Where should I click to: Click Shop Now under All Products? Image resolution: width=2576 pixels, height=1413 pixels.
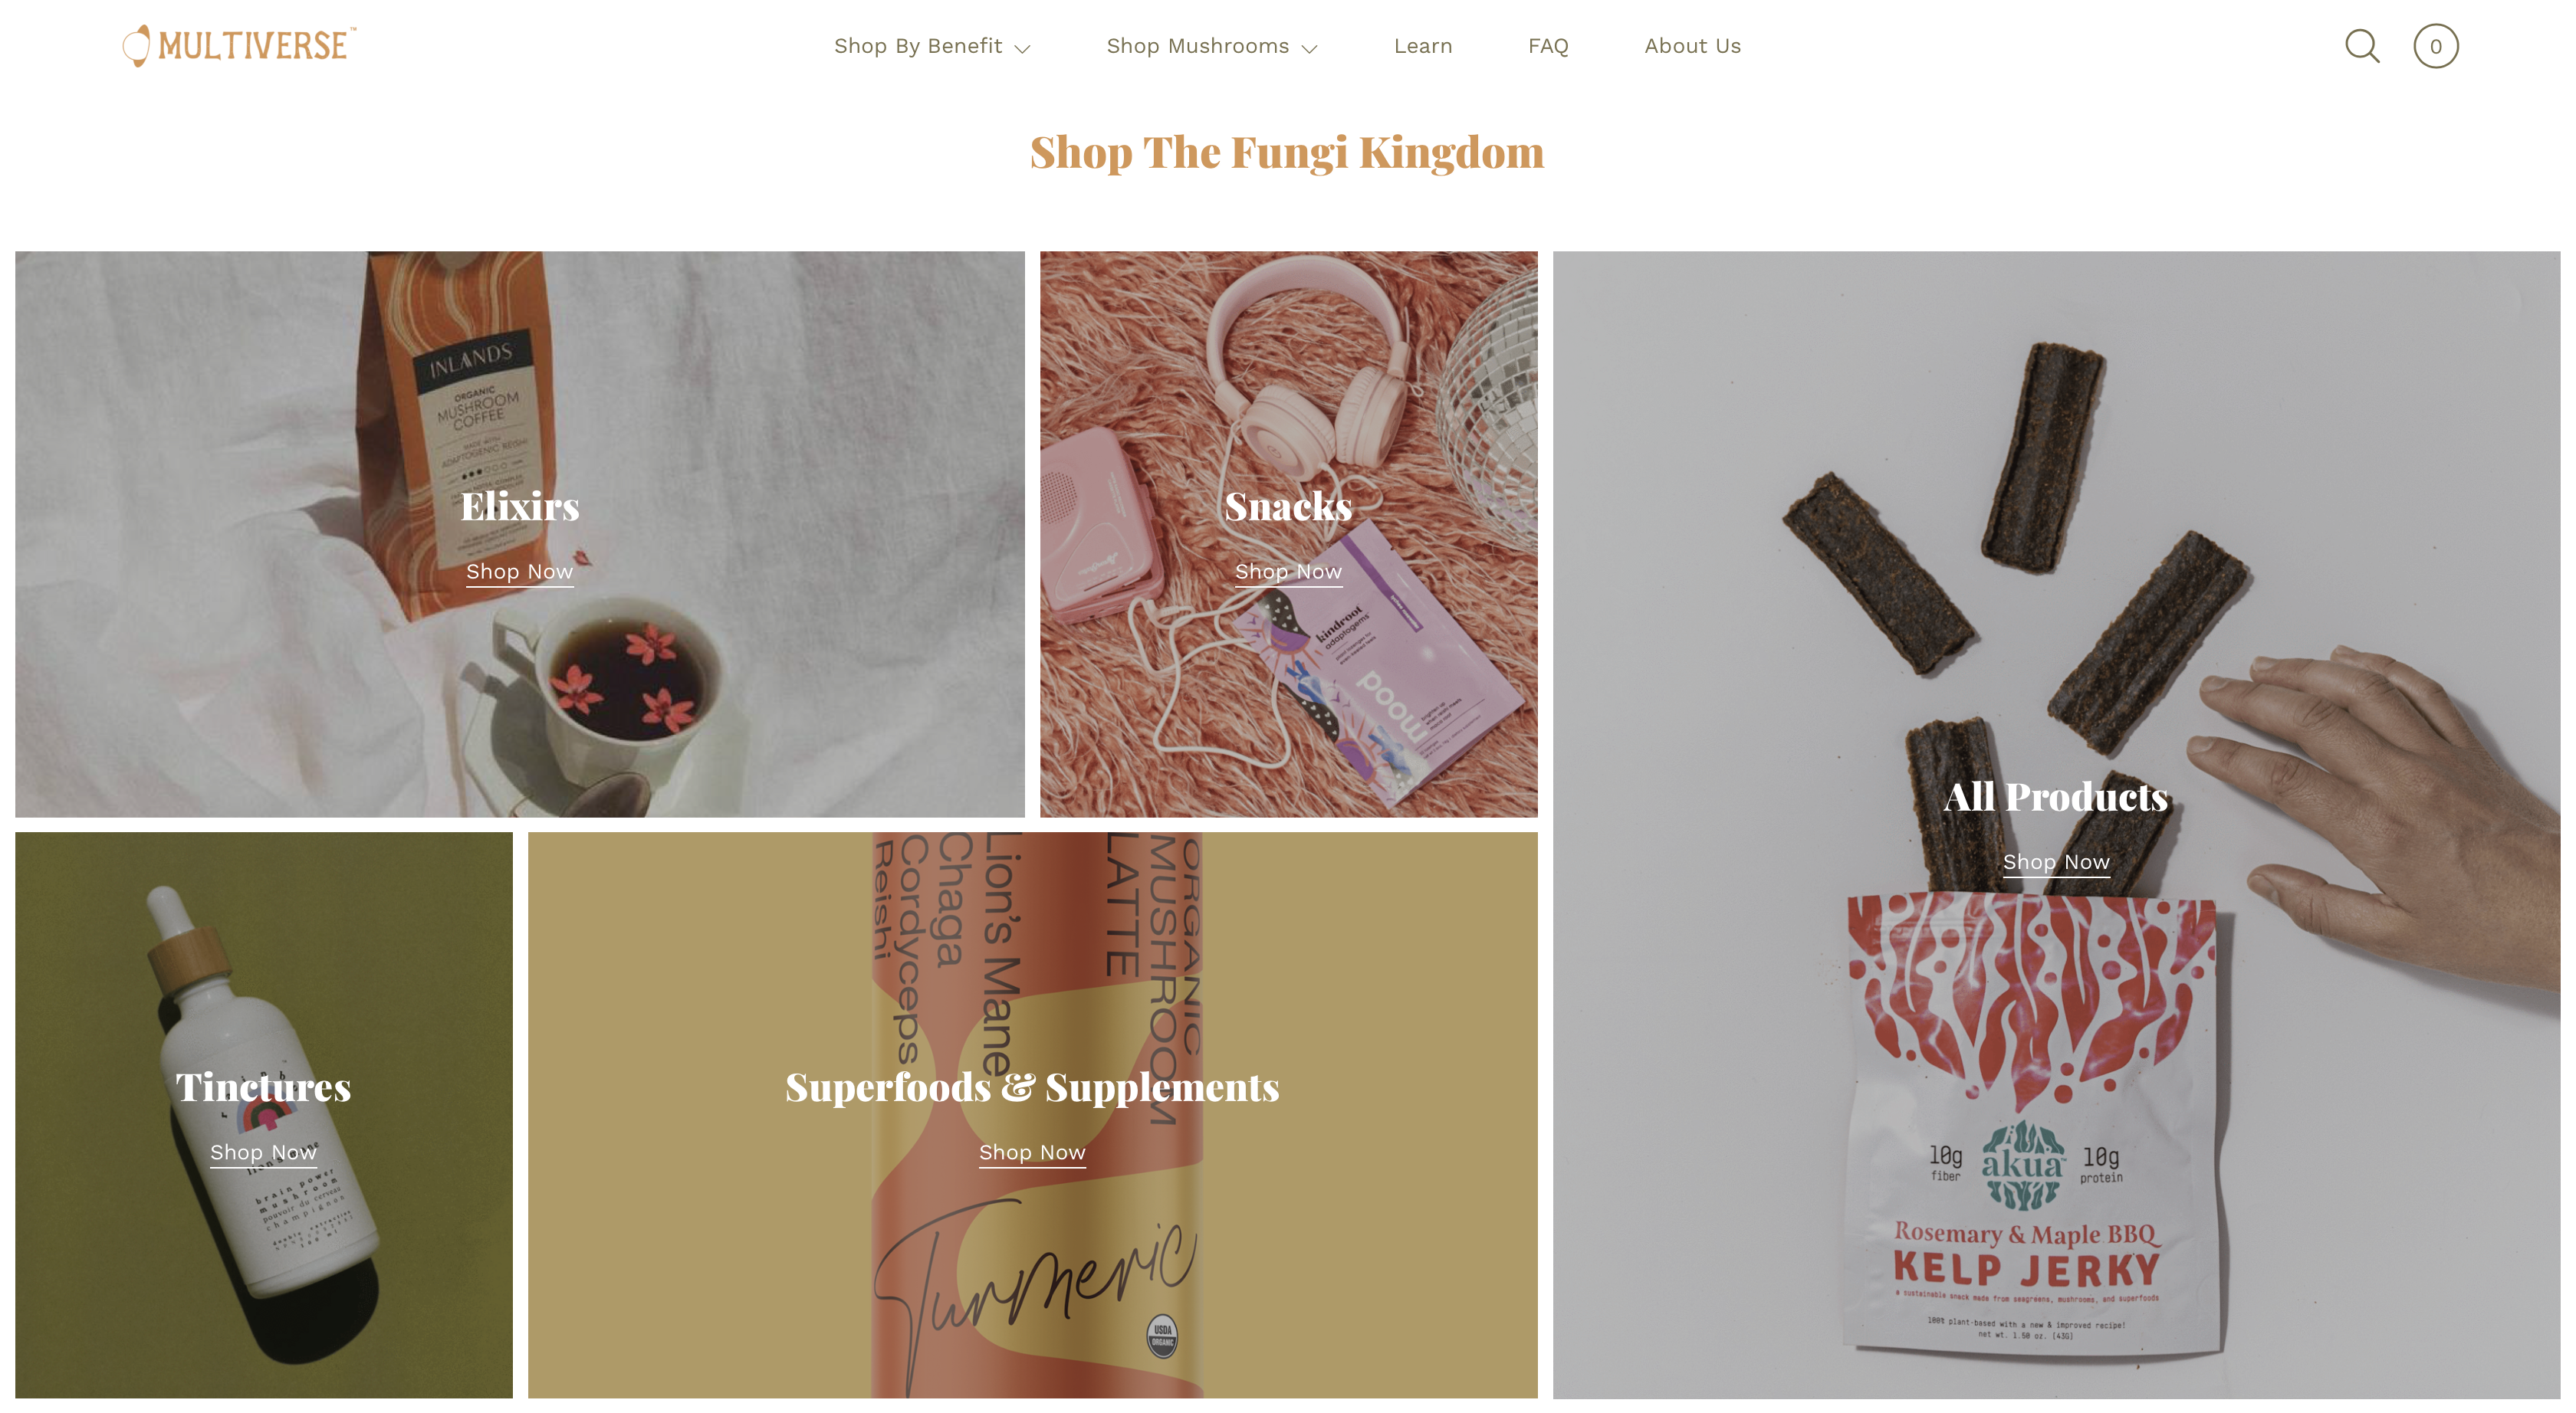pyautogui.click(x=2056, y=861)
